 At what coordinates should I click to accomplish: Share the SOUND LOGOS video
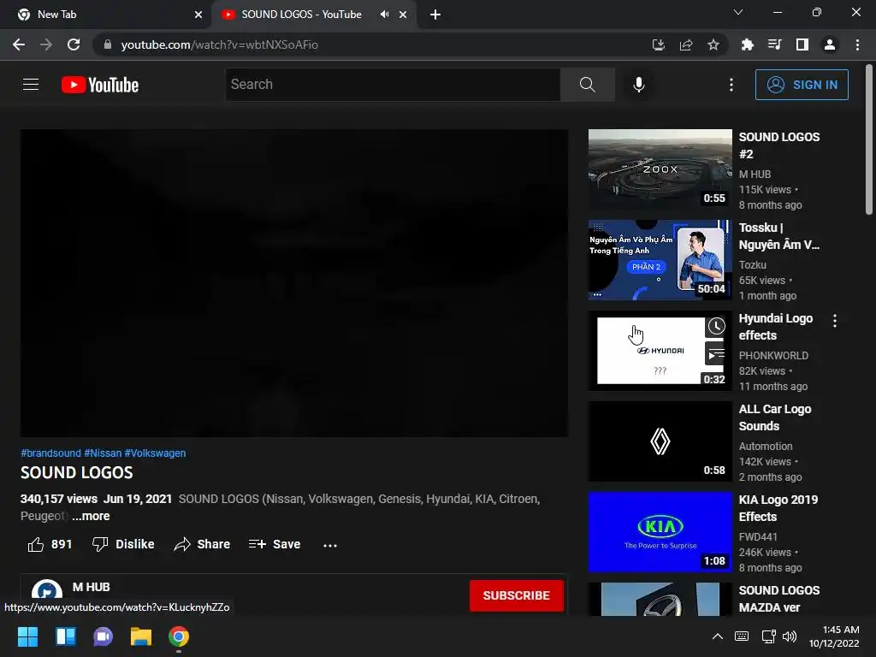pos(202,544)
